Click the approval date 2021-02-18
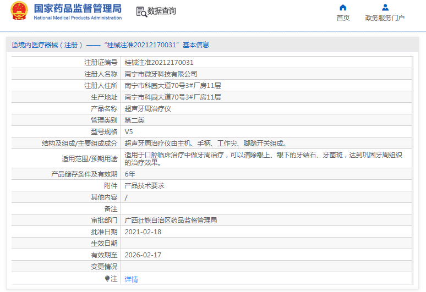Screen dimensions: 426x292 (x=143, y=232)
